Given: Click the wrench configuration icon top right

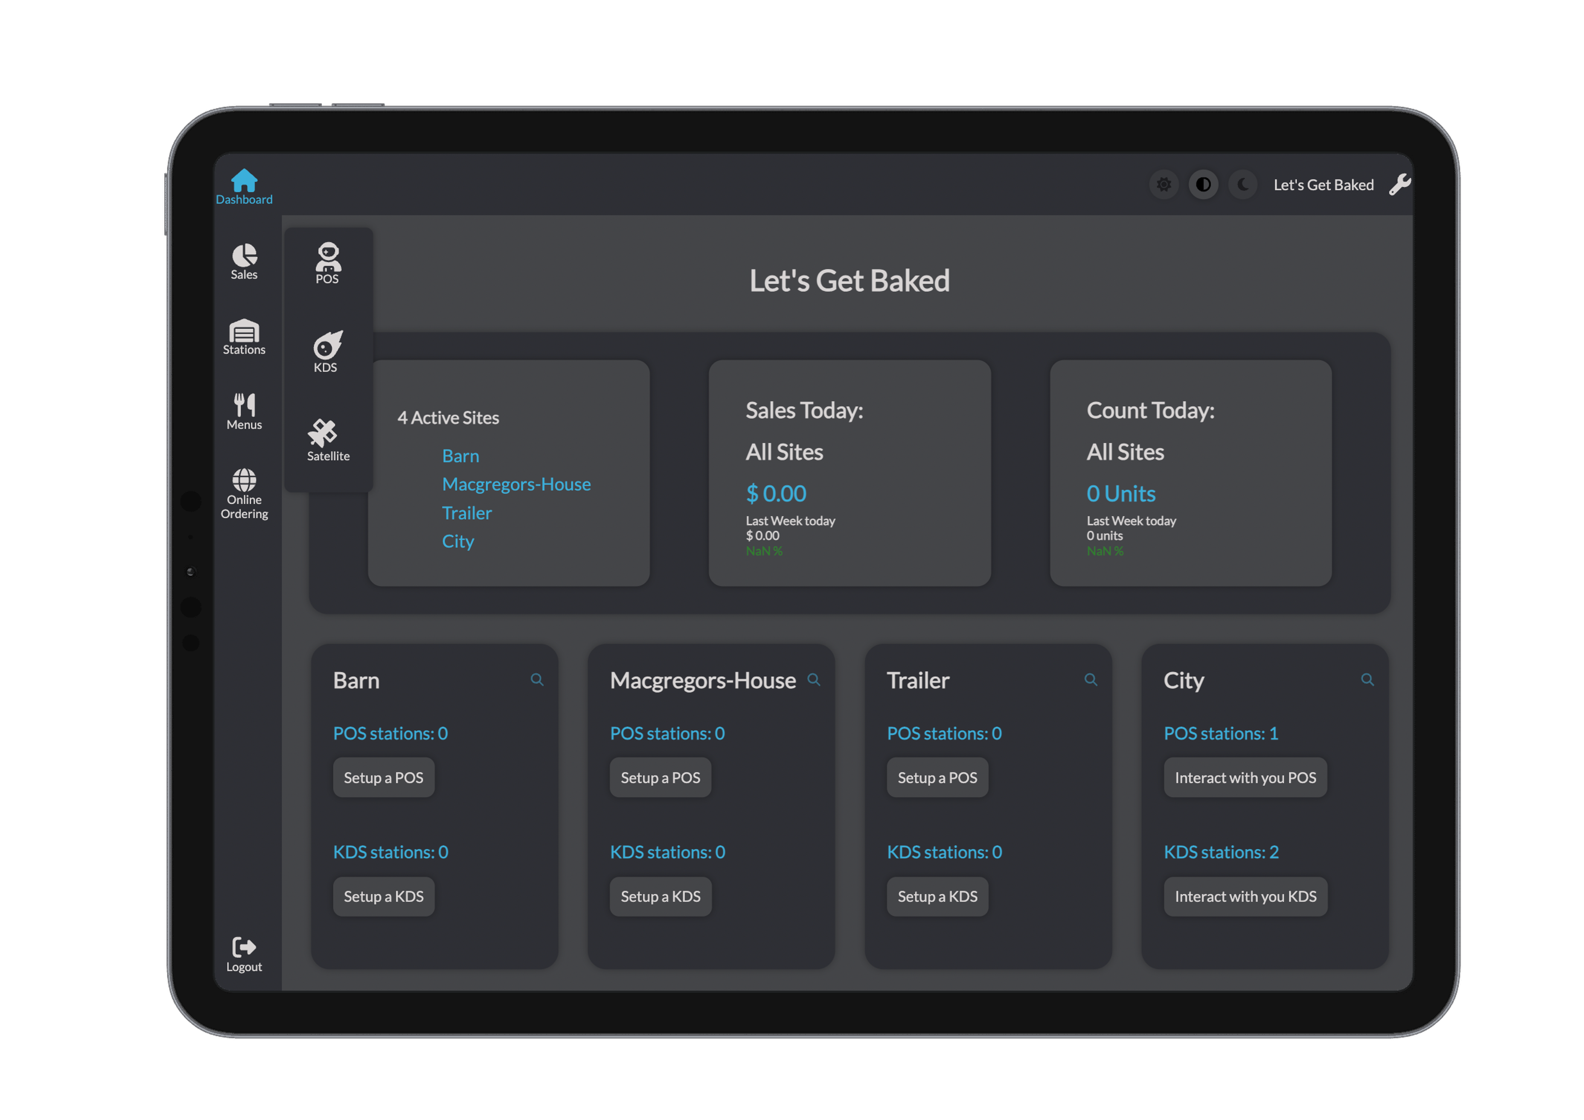Looking at the screenshot, I should (1400, 184).
